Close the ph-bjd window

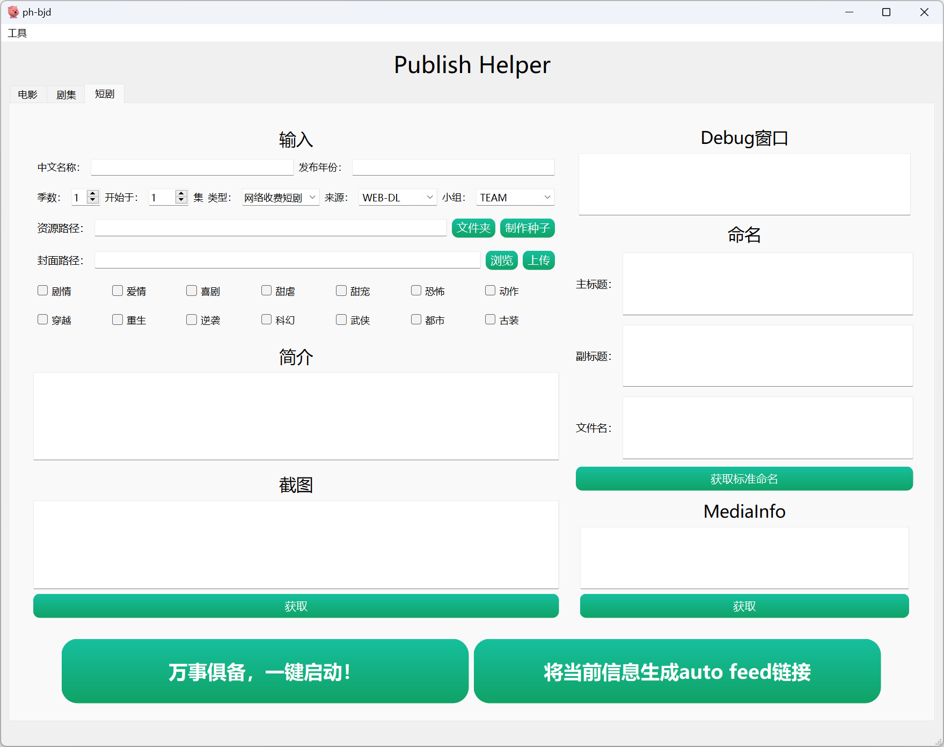924,12
